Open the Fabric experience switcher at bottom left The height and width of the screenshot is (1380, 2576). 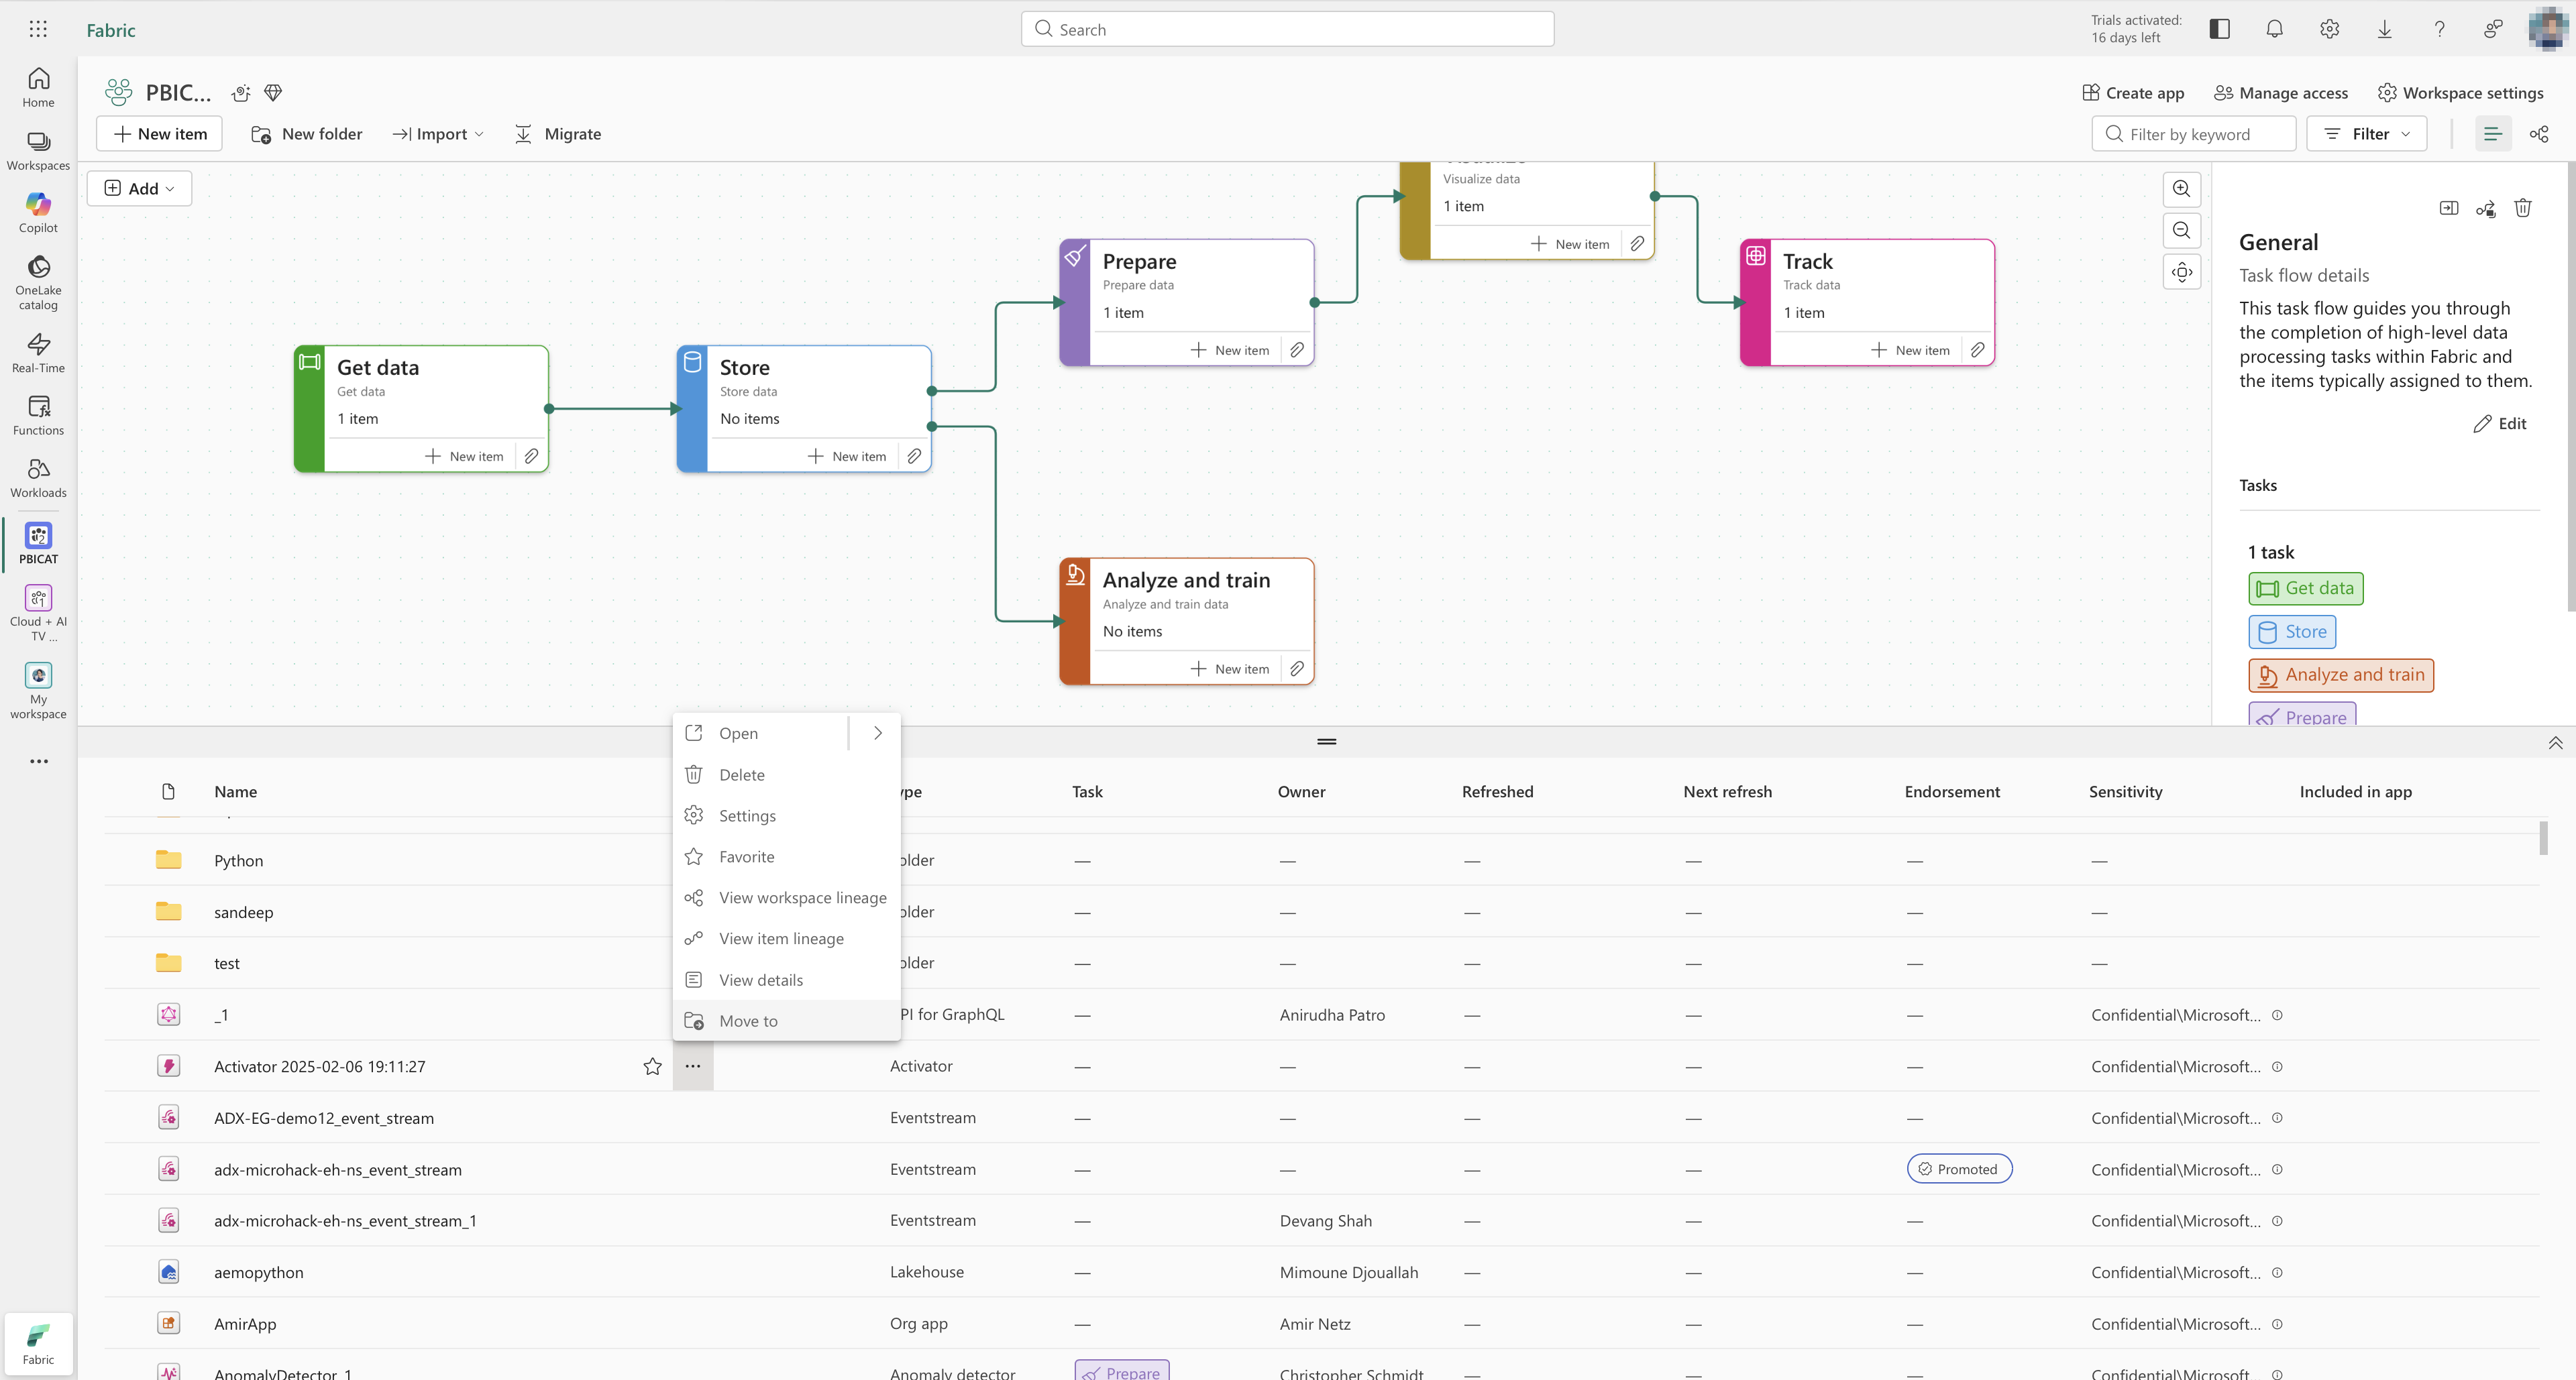point(38,1344)
